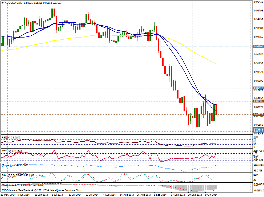The image size is (264, 197).
Task: Select the yellow moving average line end
Action: 215,63
